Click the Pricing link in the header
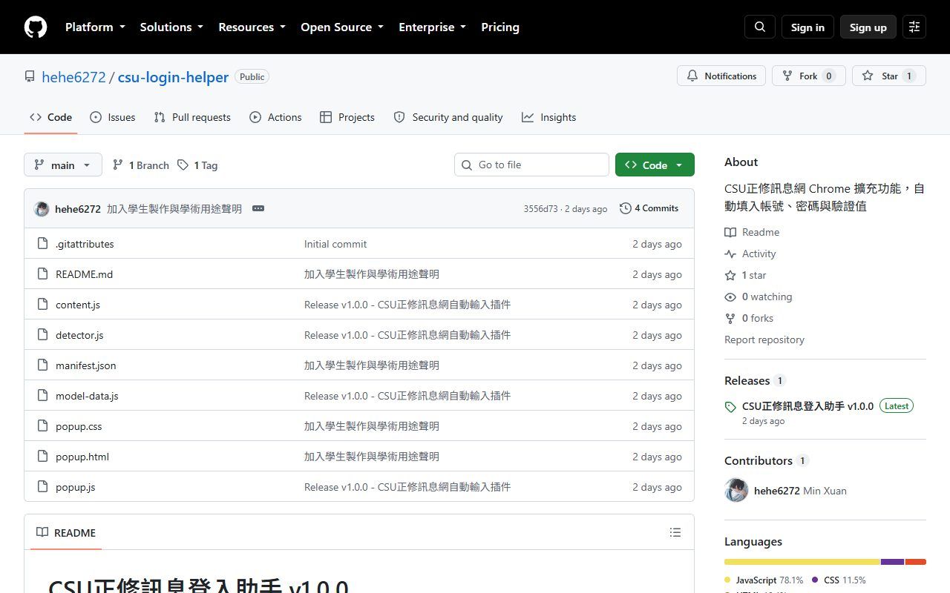 pyautogui.click(x=500, y=27)
